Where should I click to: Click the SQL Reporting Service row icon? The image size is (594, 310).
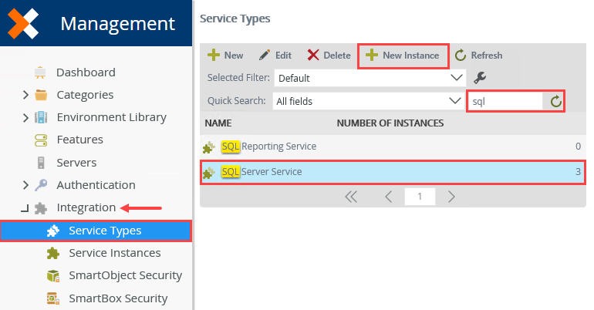coord(209,147)
